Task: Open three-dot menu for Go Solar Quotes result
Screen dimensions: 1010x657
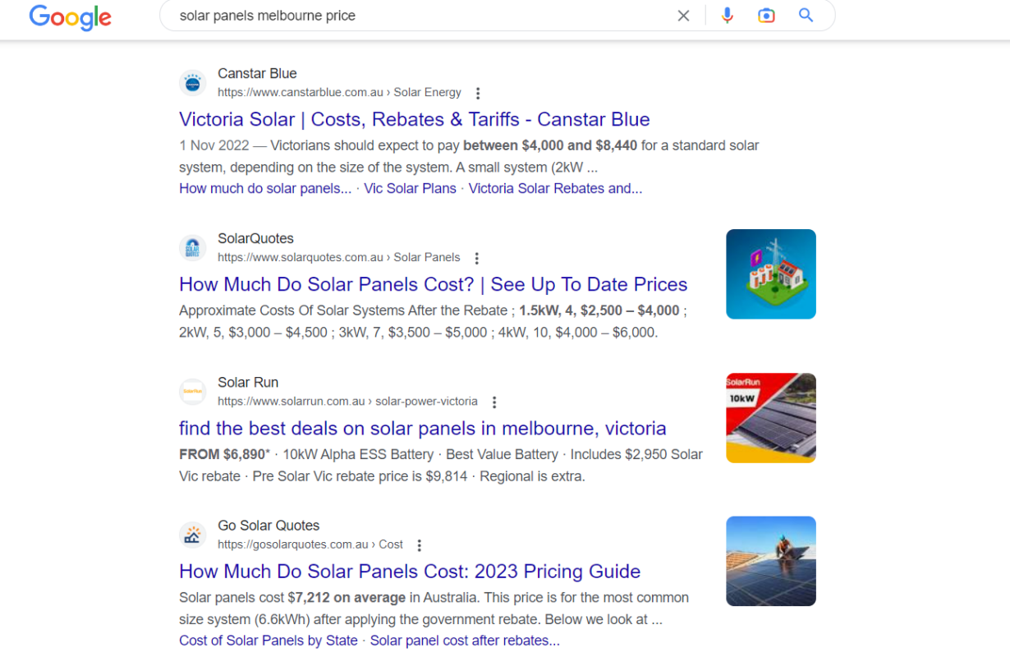Action: [419, 545]
